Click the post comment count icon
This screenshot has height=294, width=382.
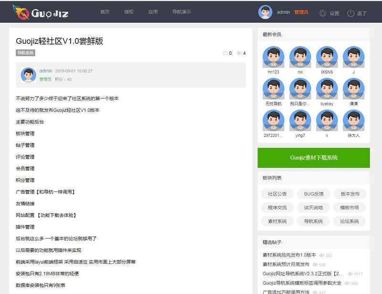(x=225, y=53)
